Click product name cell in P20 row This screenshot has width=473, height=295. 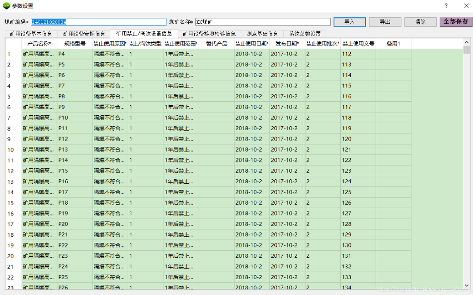tap(39, 224)
